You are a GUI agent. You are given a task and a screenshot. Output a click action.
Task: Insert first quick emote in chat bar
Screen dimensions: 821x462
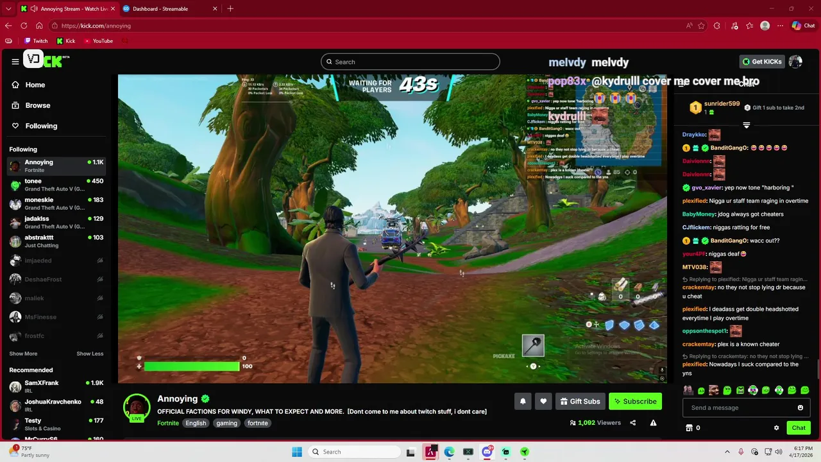tap(688, 390)
